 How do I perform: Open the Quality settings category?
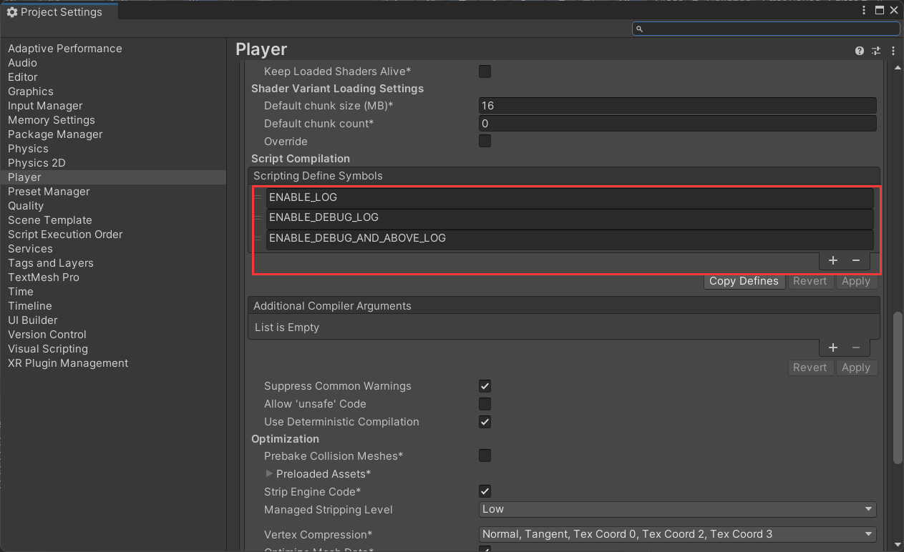26,206
